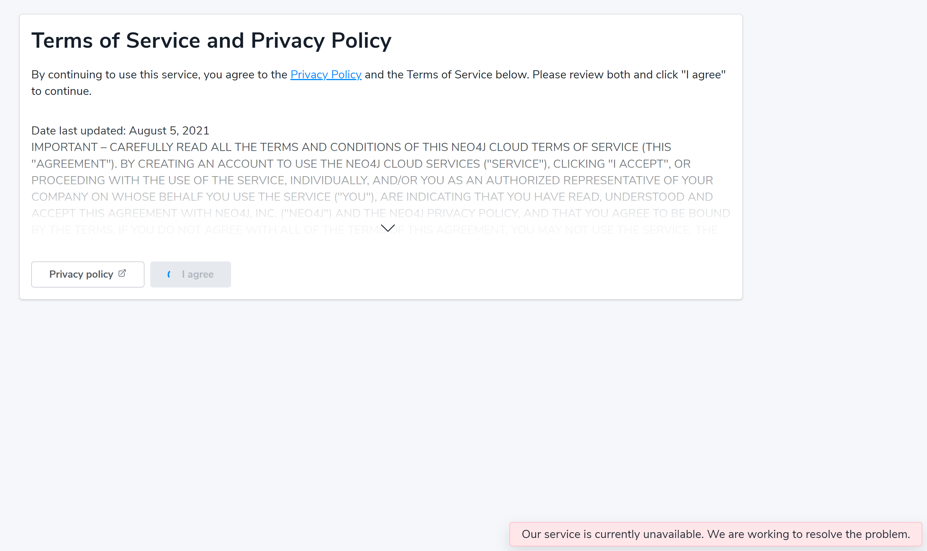The width and height of the screenshot is (927, 551).
Task: Click the line starting COMPANY ON WHOSE BEHALF
Action: 371,197
